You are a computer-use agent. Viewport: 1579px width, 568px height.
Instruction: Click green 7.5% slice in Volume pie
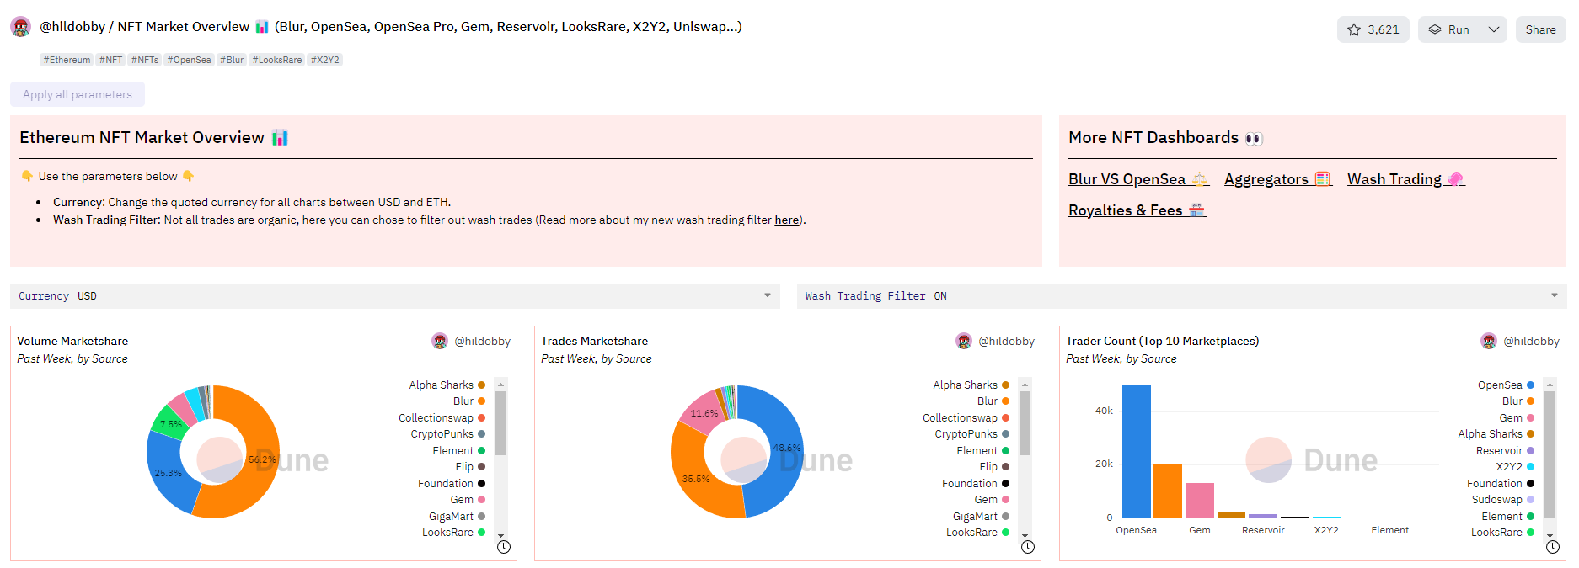(x=169, y=422)
